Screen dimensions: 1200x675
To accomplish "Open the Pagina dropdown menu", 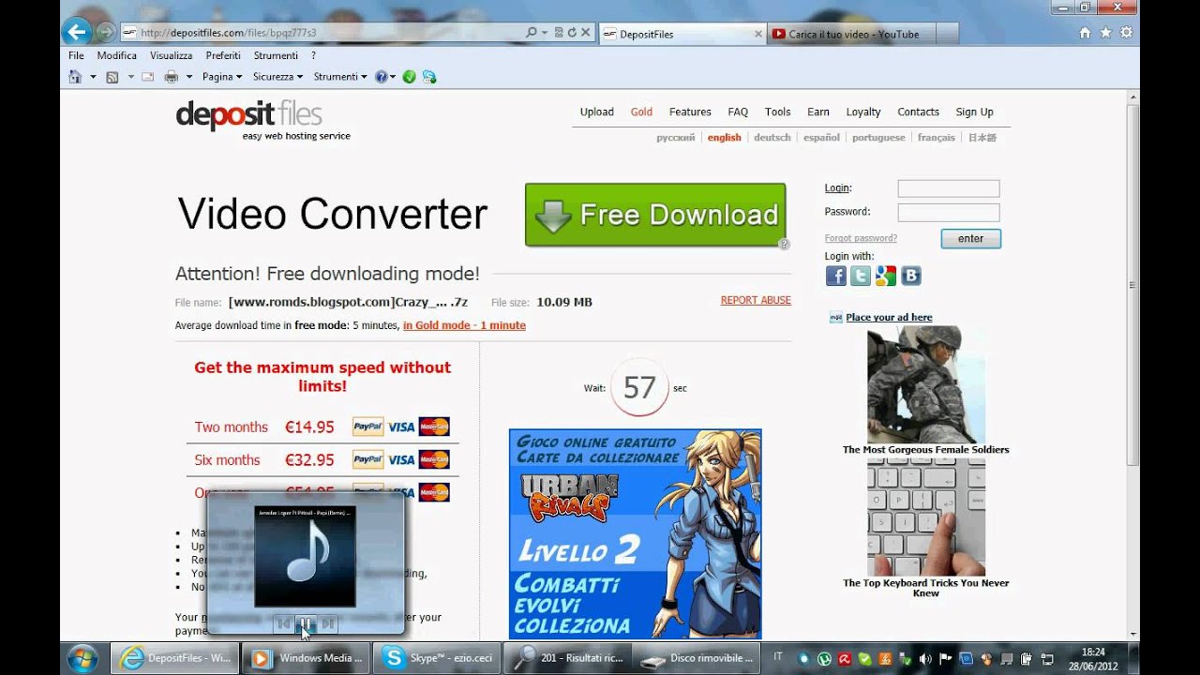I will pos(222,77).
